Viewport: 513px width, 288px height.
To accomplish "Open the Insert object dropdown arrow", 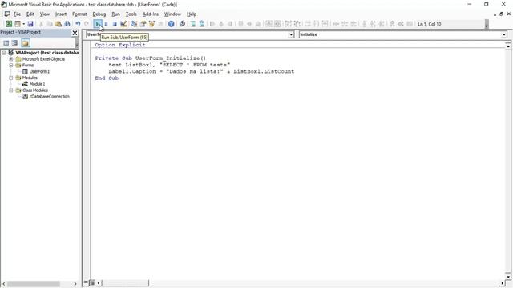I will tap(23, 24).
